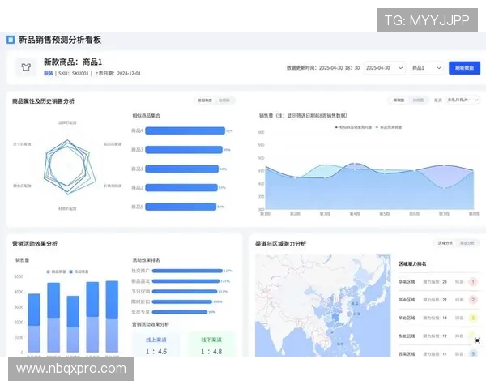486x389 pixels.
Task: Click the 会员专享 activity ranking bar
Action: coord(180,312)
